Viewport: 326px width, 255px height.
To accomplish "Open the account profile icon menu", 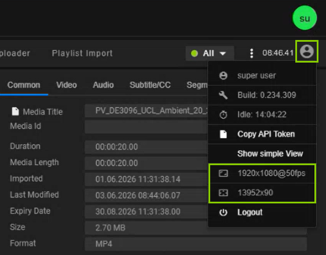I will [307, 51].
